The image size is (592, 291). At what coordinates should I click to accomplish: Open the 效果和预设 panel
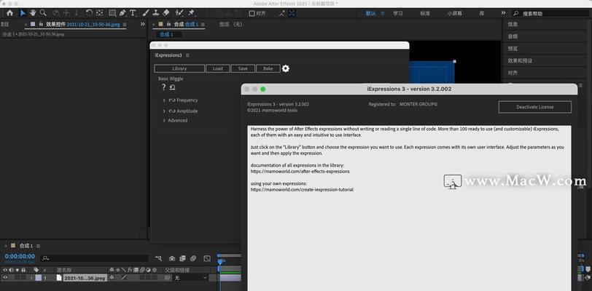[x=520, y=60]
